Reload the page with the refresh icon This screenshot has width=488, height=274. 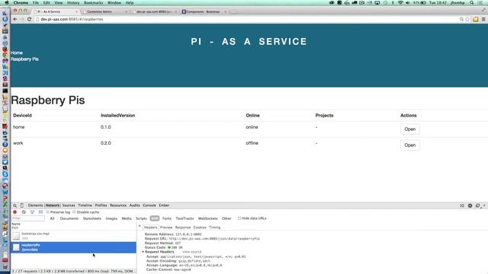point(29,19)
